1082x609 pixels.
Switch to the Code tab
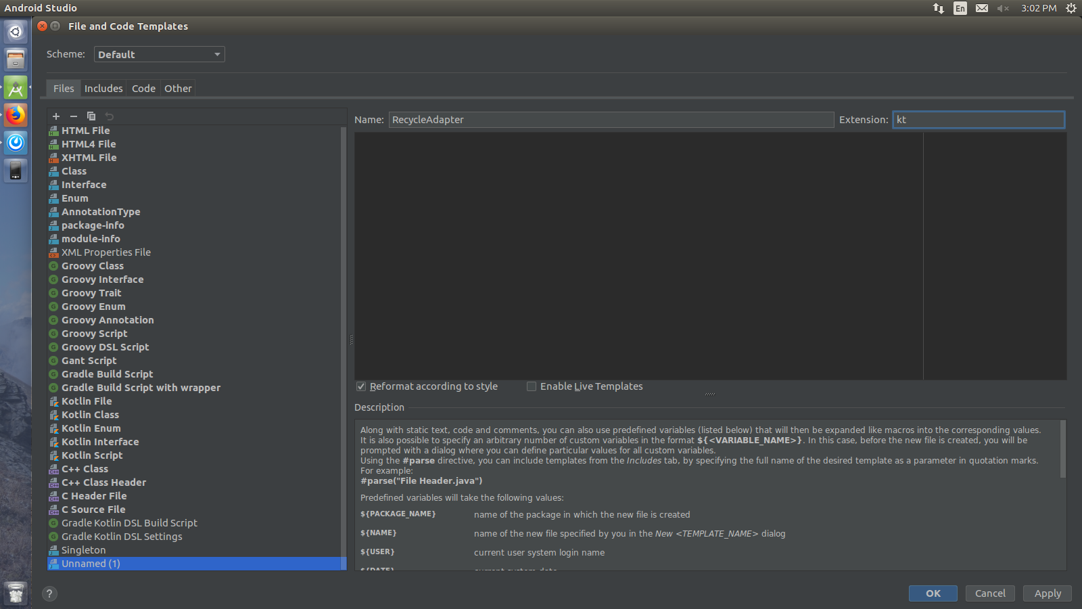click(143, 89)
